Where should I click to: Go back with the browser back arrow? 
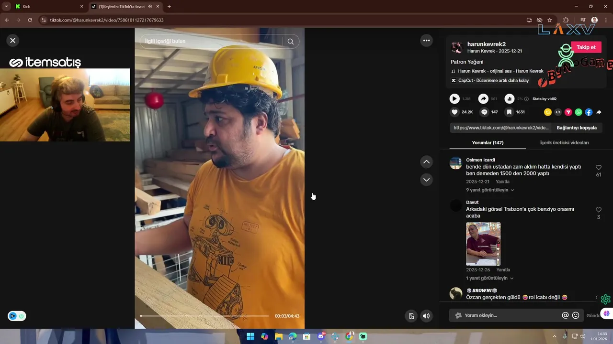pos(7,20)
